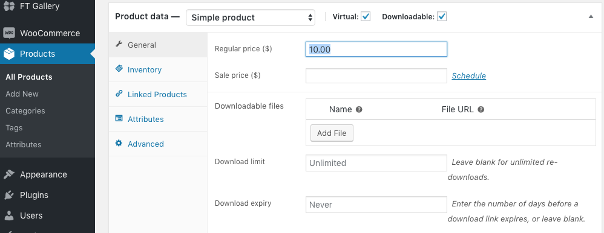Switch to the Inventory tab
The image size is (604, 233).
click(x=158, y=69)
